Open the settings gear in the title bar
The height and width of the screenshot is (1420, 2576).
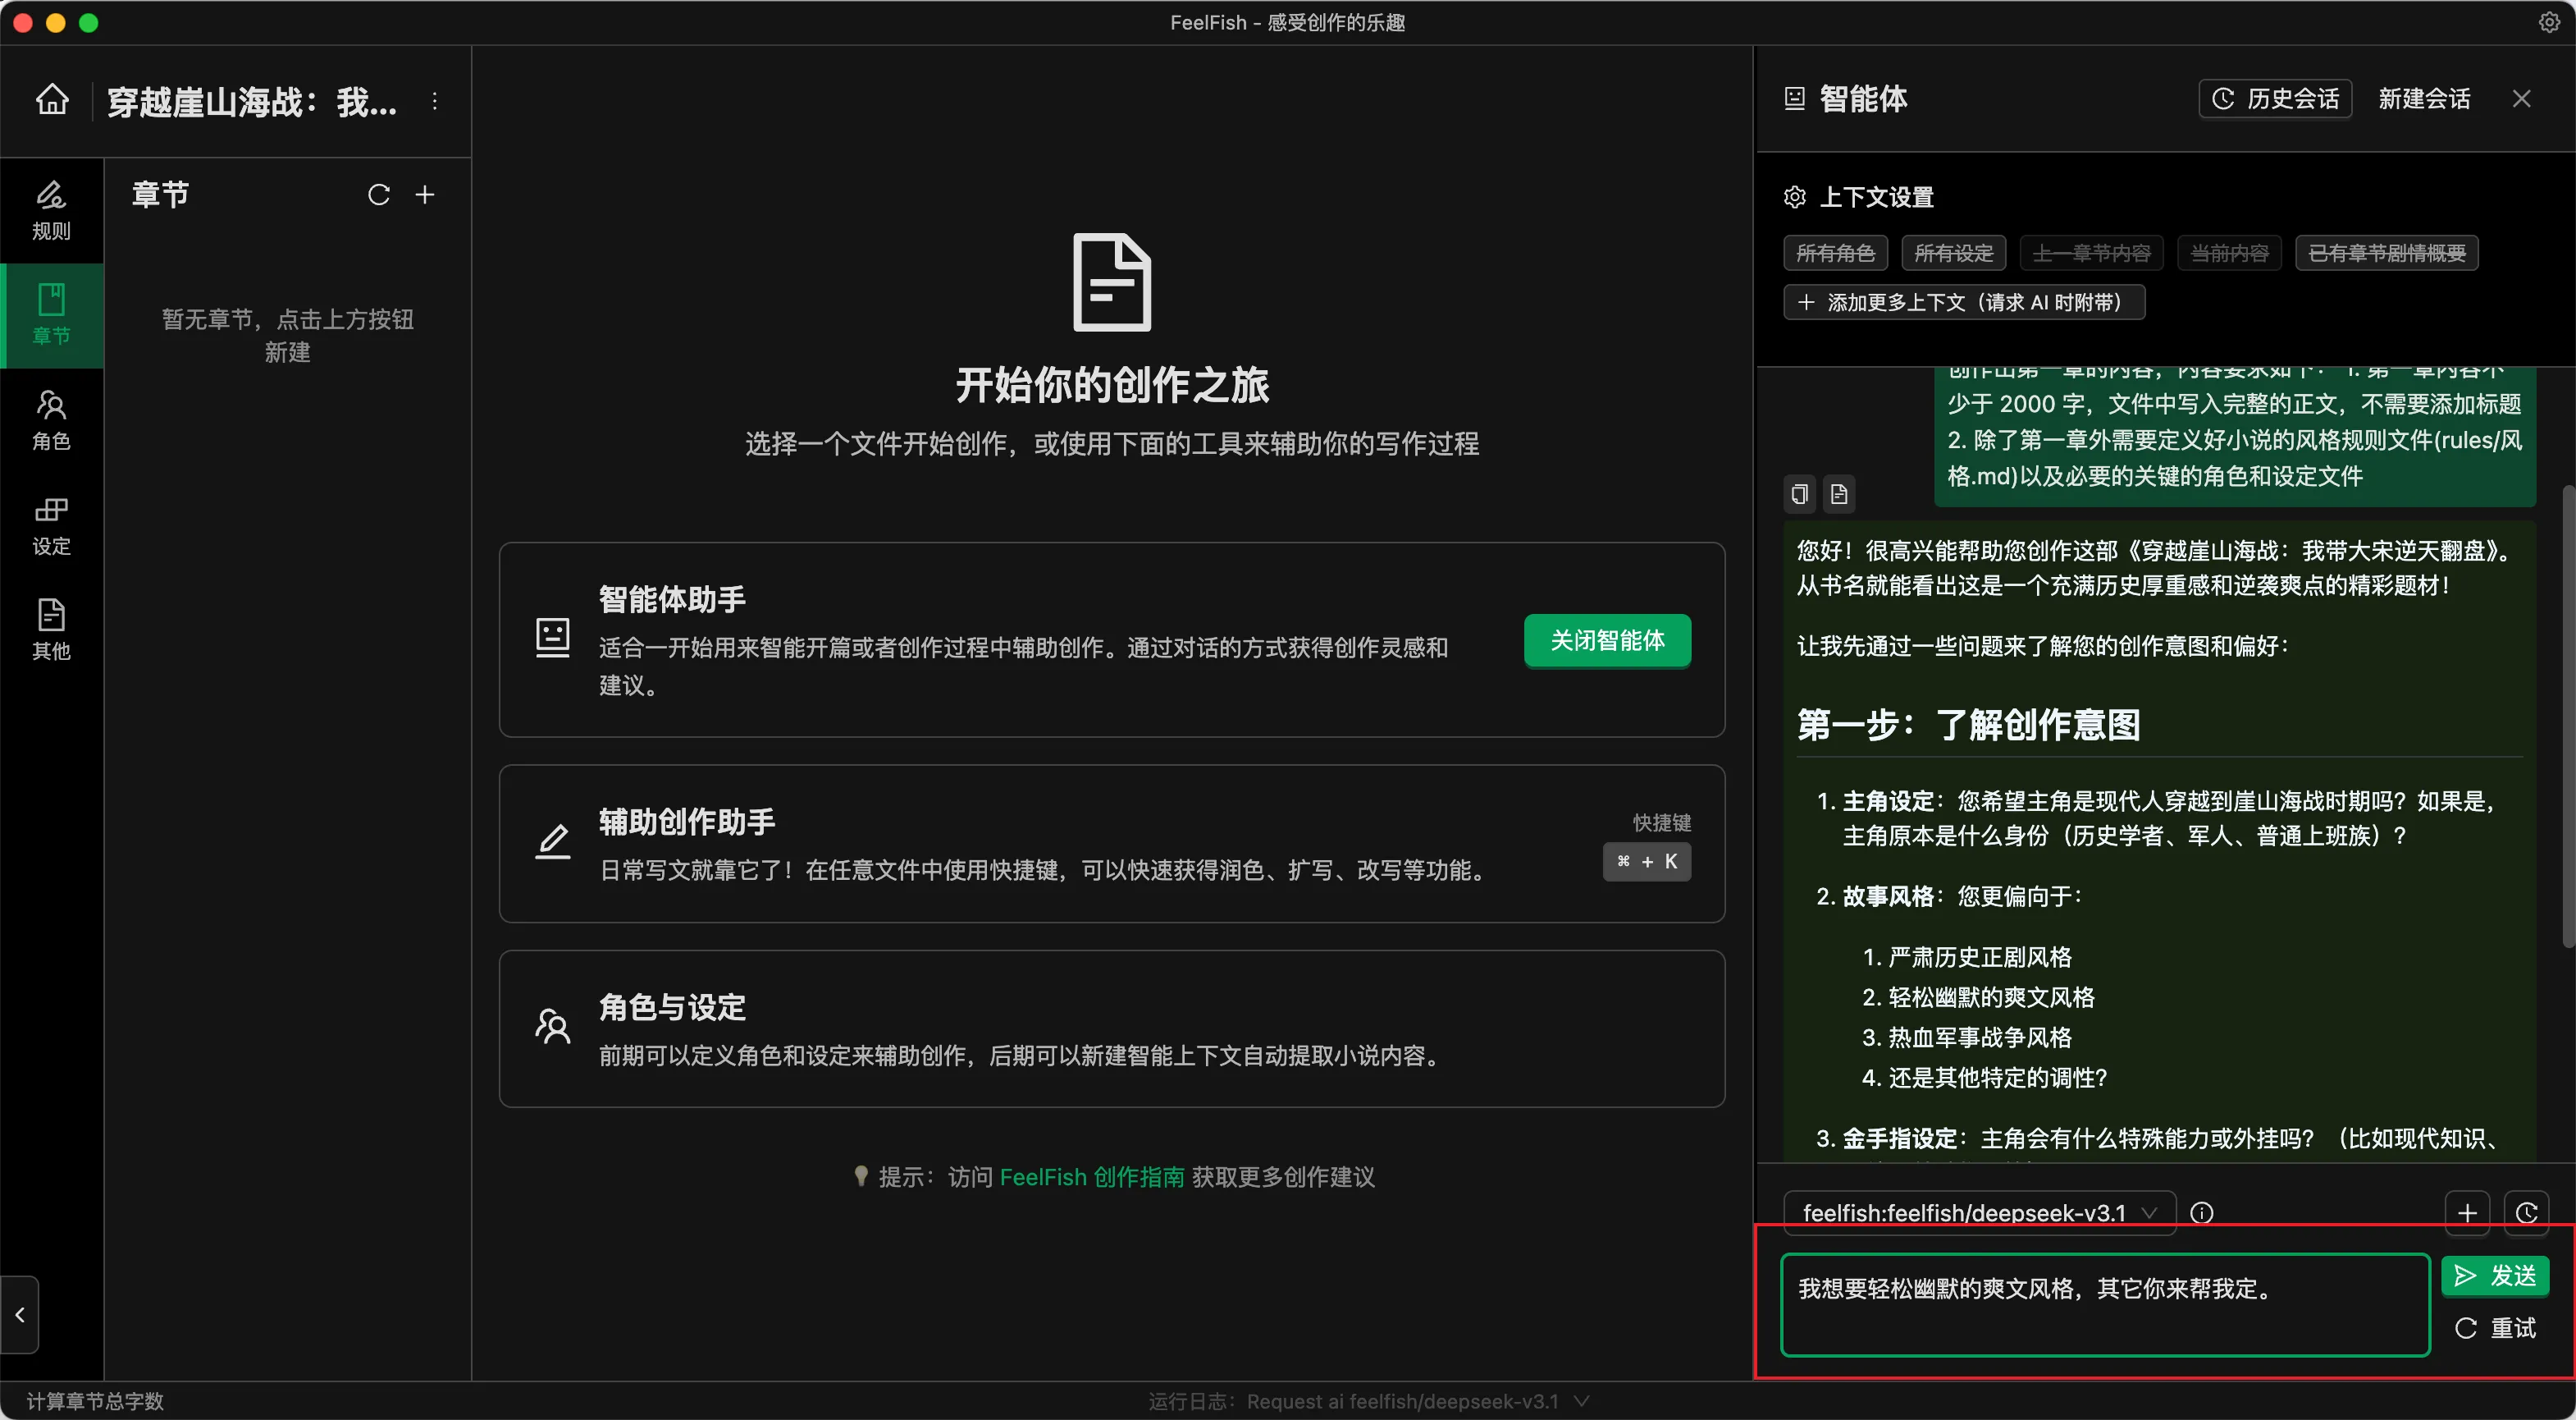click(x=2549, y=22)
